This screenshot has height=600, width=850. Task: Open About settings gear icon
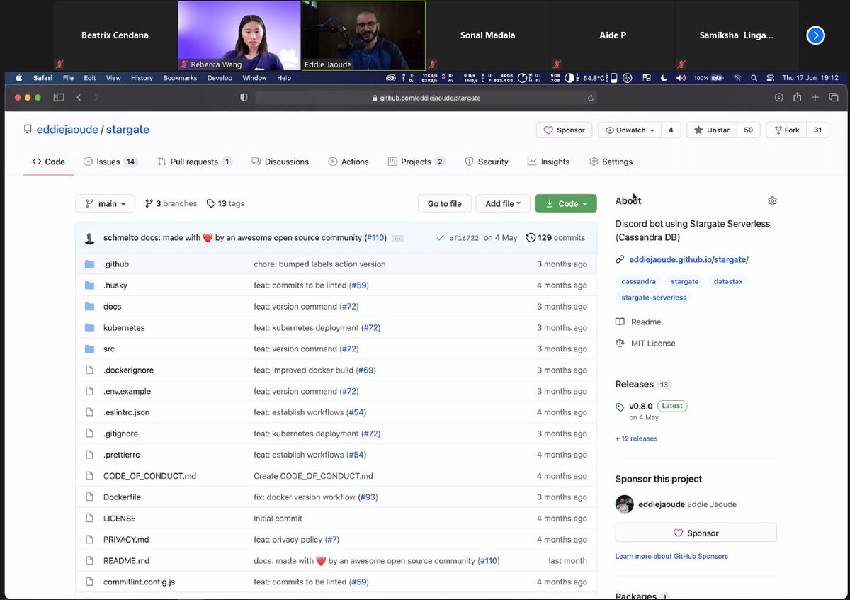(x=772, y=201)
